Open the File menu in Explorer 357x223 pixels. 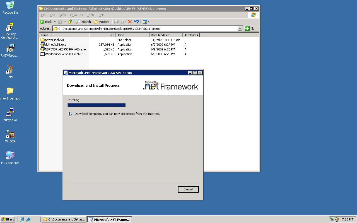(x=43, y=15)
